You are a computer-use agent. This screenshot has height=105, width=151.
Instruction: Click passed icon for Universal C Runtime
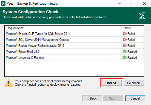125,57
